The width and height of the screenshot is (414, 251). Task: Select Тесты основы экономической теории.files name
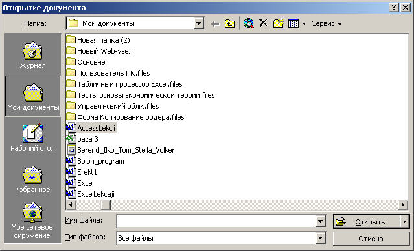pos(146,95)
